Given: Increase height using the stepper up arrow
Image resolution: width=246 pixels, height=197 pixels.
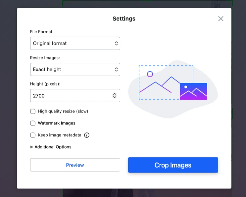Looking at the screenshot, I should (115, 94).
